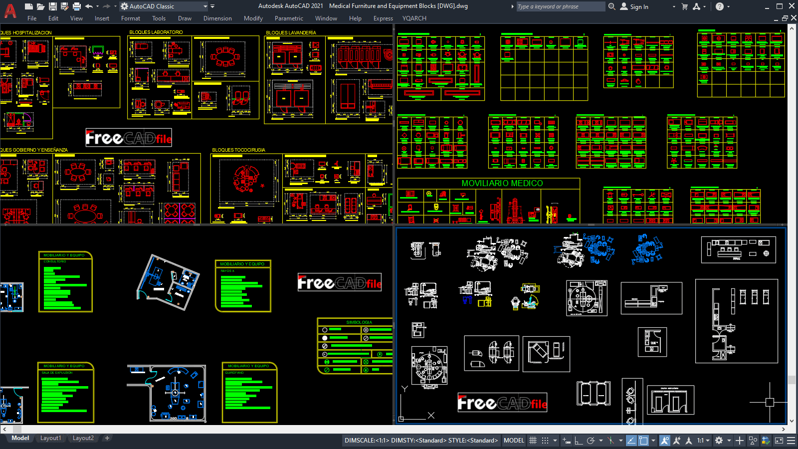Click the Sign In button
This screenshot has height=449, width=798.
point(634,6)
